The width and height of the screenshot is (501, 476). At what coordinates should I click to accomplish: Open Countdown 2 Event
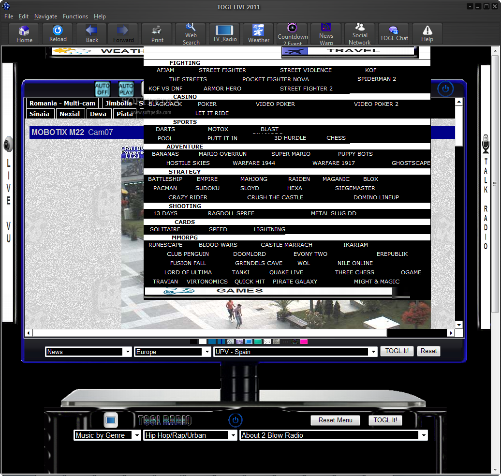[293, 34]
